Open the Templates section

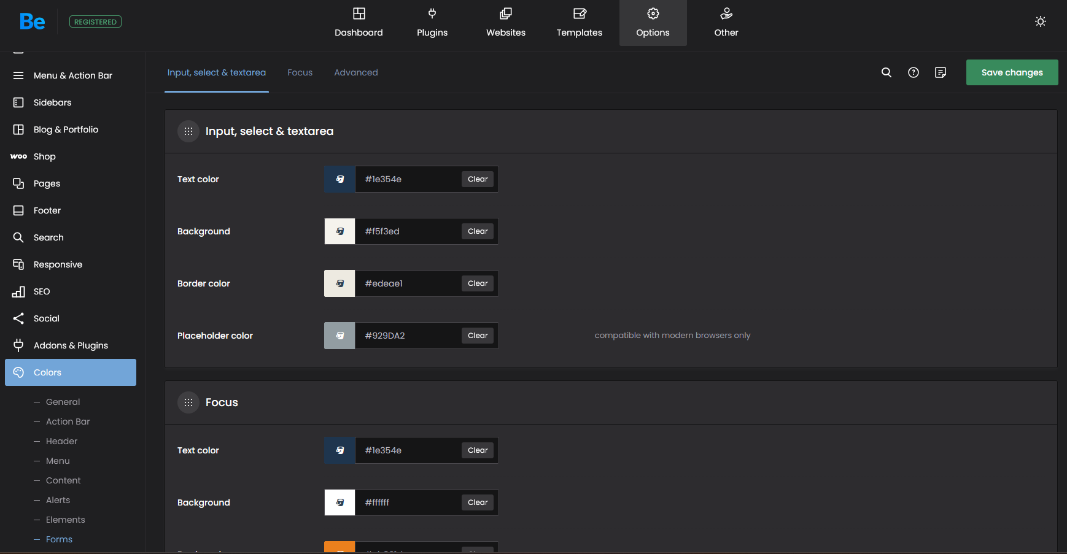coord(580,23)
